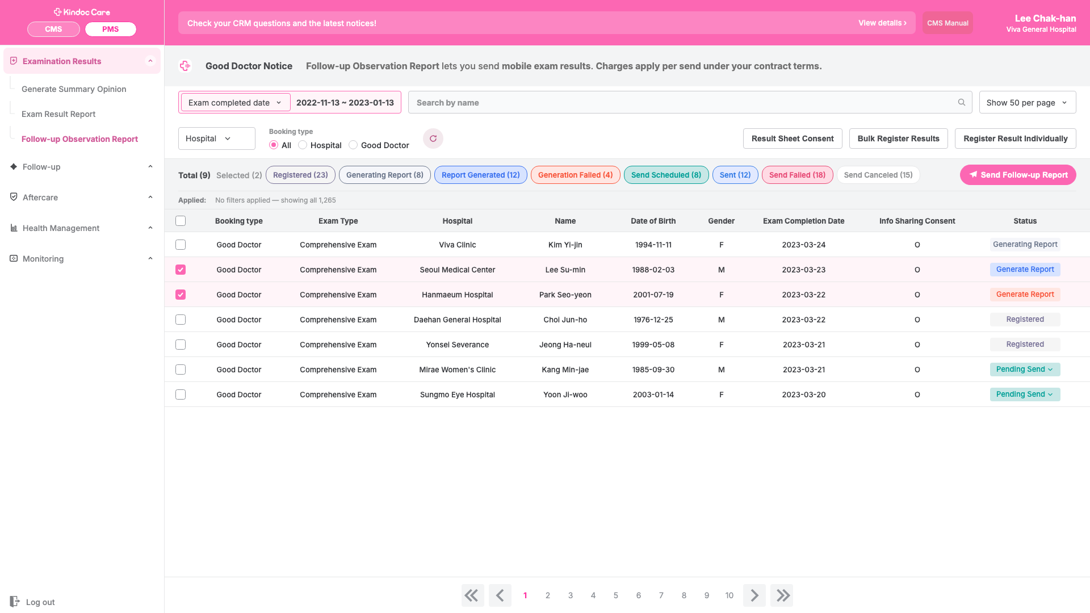Click the View details link
Screen dimensions: 1090x613
click(x=882, y=23)
